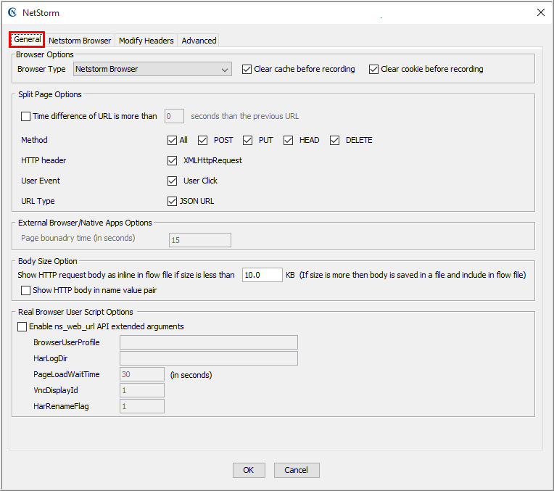Uncheck the POST method checkbox

click(202, 140)
